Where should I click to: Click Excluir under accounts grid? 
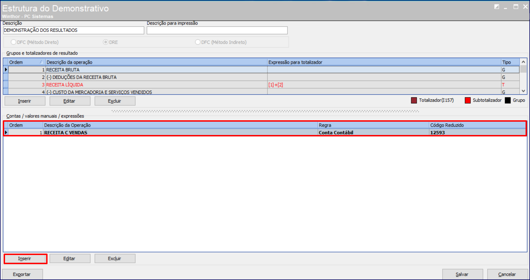[115, 259]
